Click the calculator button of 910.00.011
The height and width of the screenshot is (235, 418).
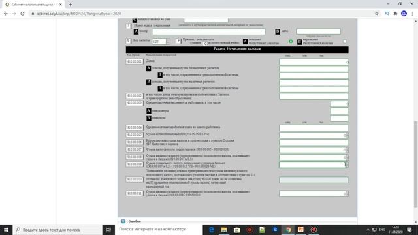pyautogui.click(x=347, y=194)
